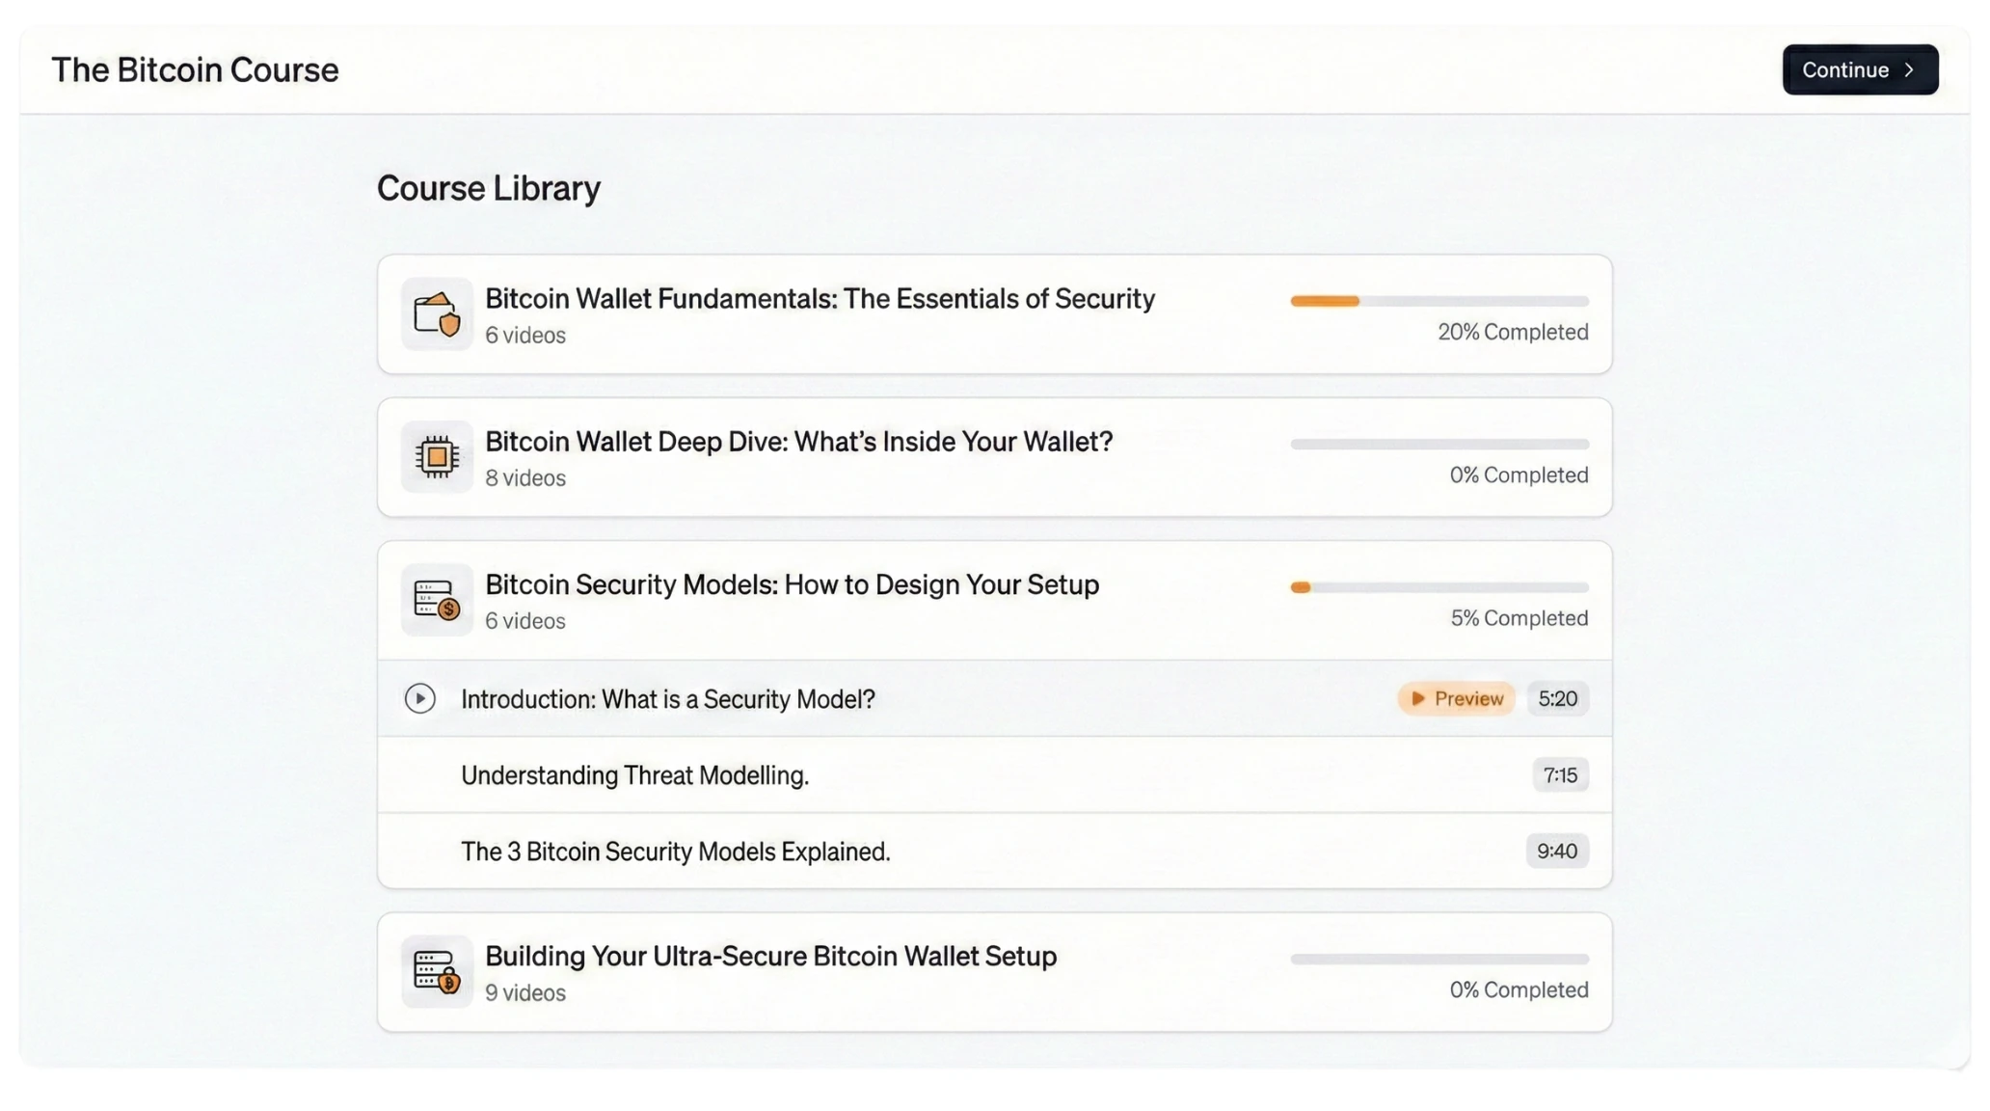Click the Continue button
The image size is (1990, 1111).
coord(1860,69)
